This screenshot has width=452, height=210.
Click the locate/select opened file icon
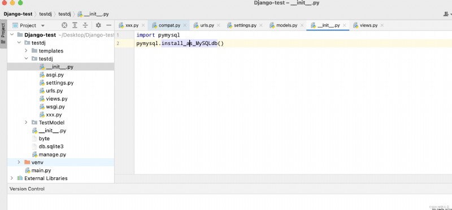(64, 25)
